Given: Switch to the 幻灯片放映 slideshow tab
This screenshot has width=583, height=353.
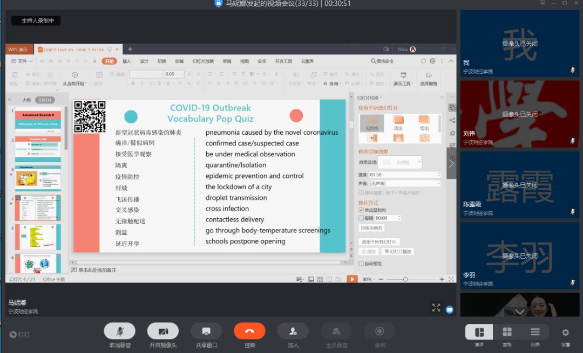Looking at the screenshot, I should click(203, 61).
